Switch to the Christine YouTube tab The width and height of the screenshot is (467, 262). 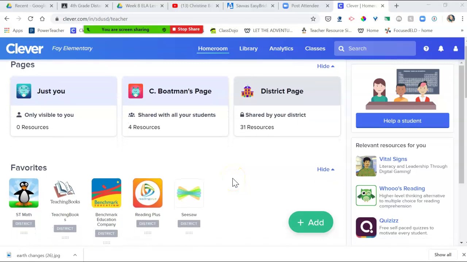point(196,6)
